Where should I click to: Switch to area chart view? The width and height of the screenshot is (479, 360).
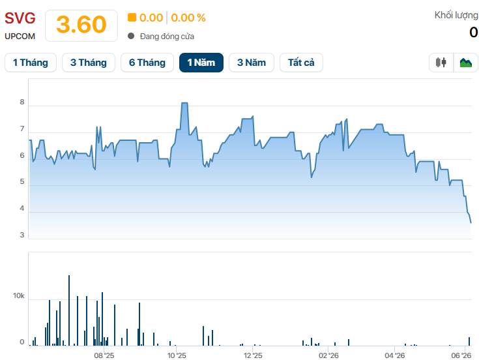pos(466,63)
